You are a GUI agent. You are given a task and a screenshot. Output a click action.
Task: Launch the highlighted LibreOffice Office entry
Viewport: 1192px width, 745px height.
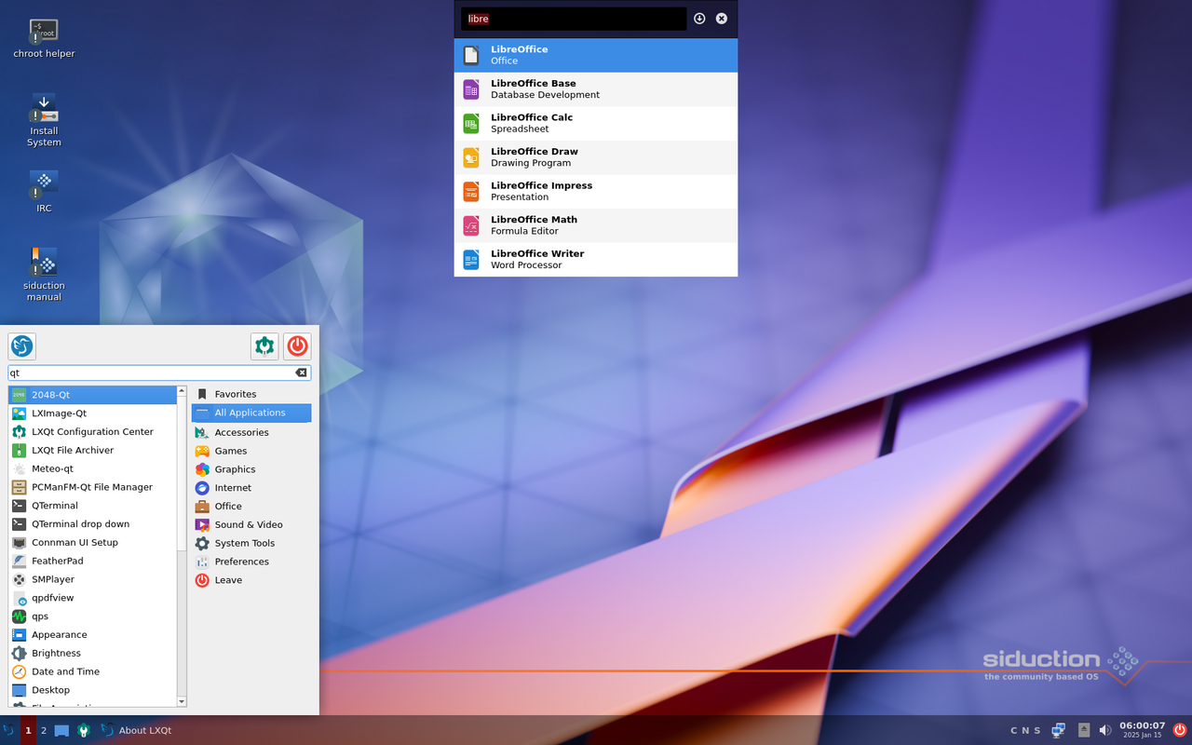(596, 55)
